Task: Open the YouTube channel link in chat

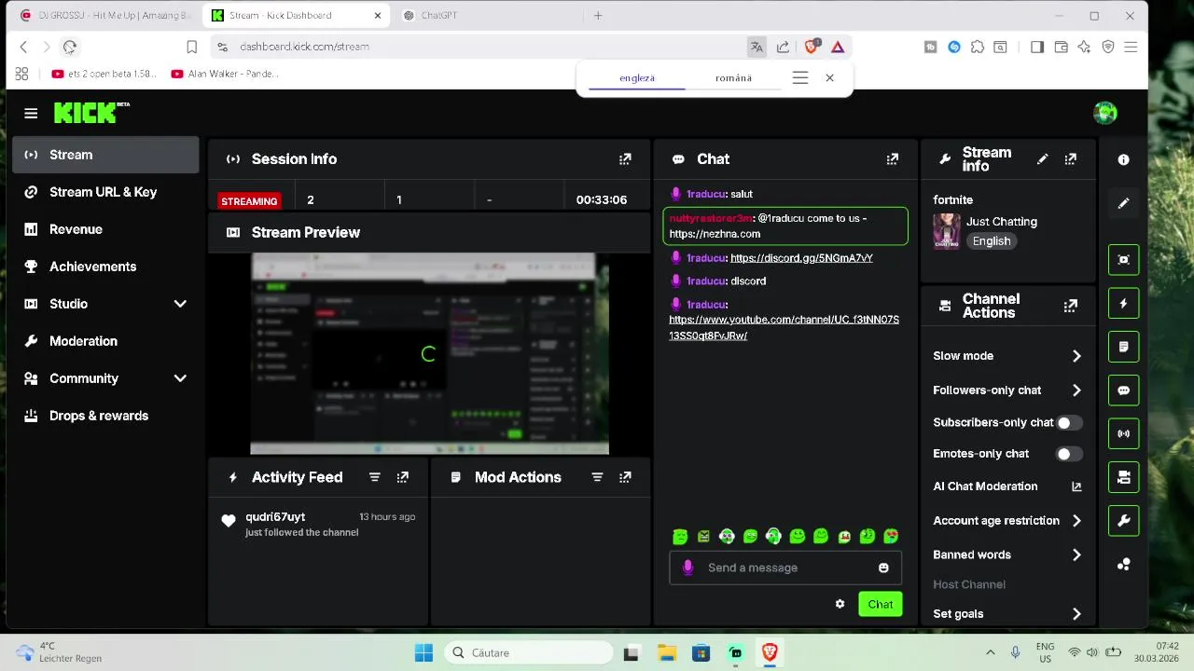Action: coord(784,327)
